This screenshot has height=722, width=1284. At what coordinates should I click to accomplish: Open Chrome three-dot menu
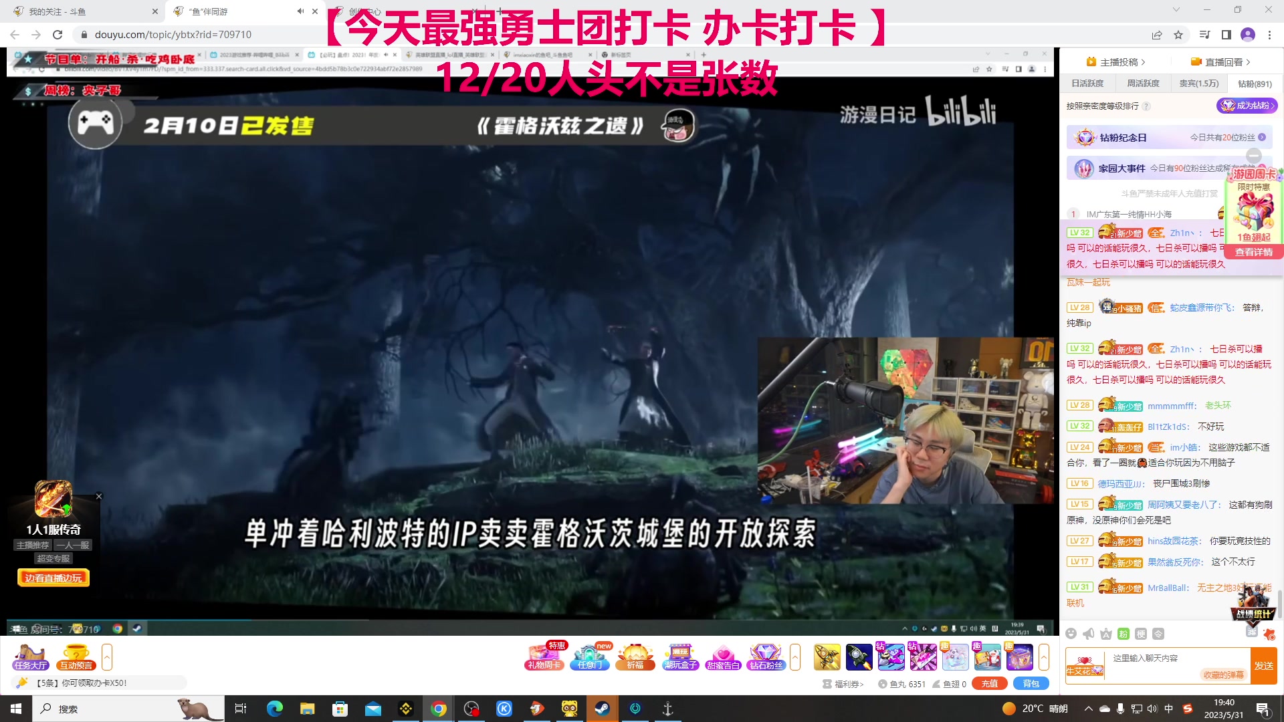pos(1269,35)
